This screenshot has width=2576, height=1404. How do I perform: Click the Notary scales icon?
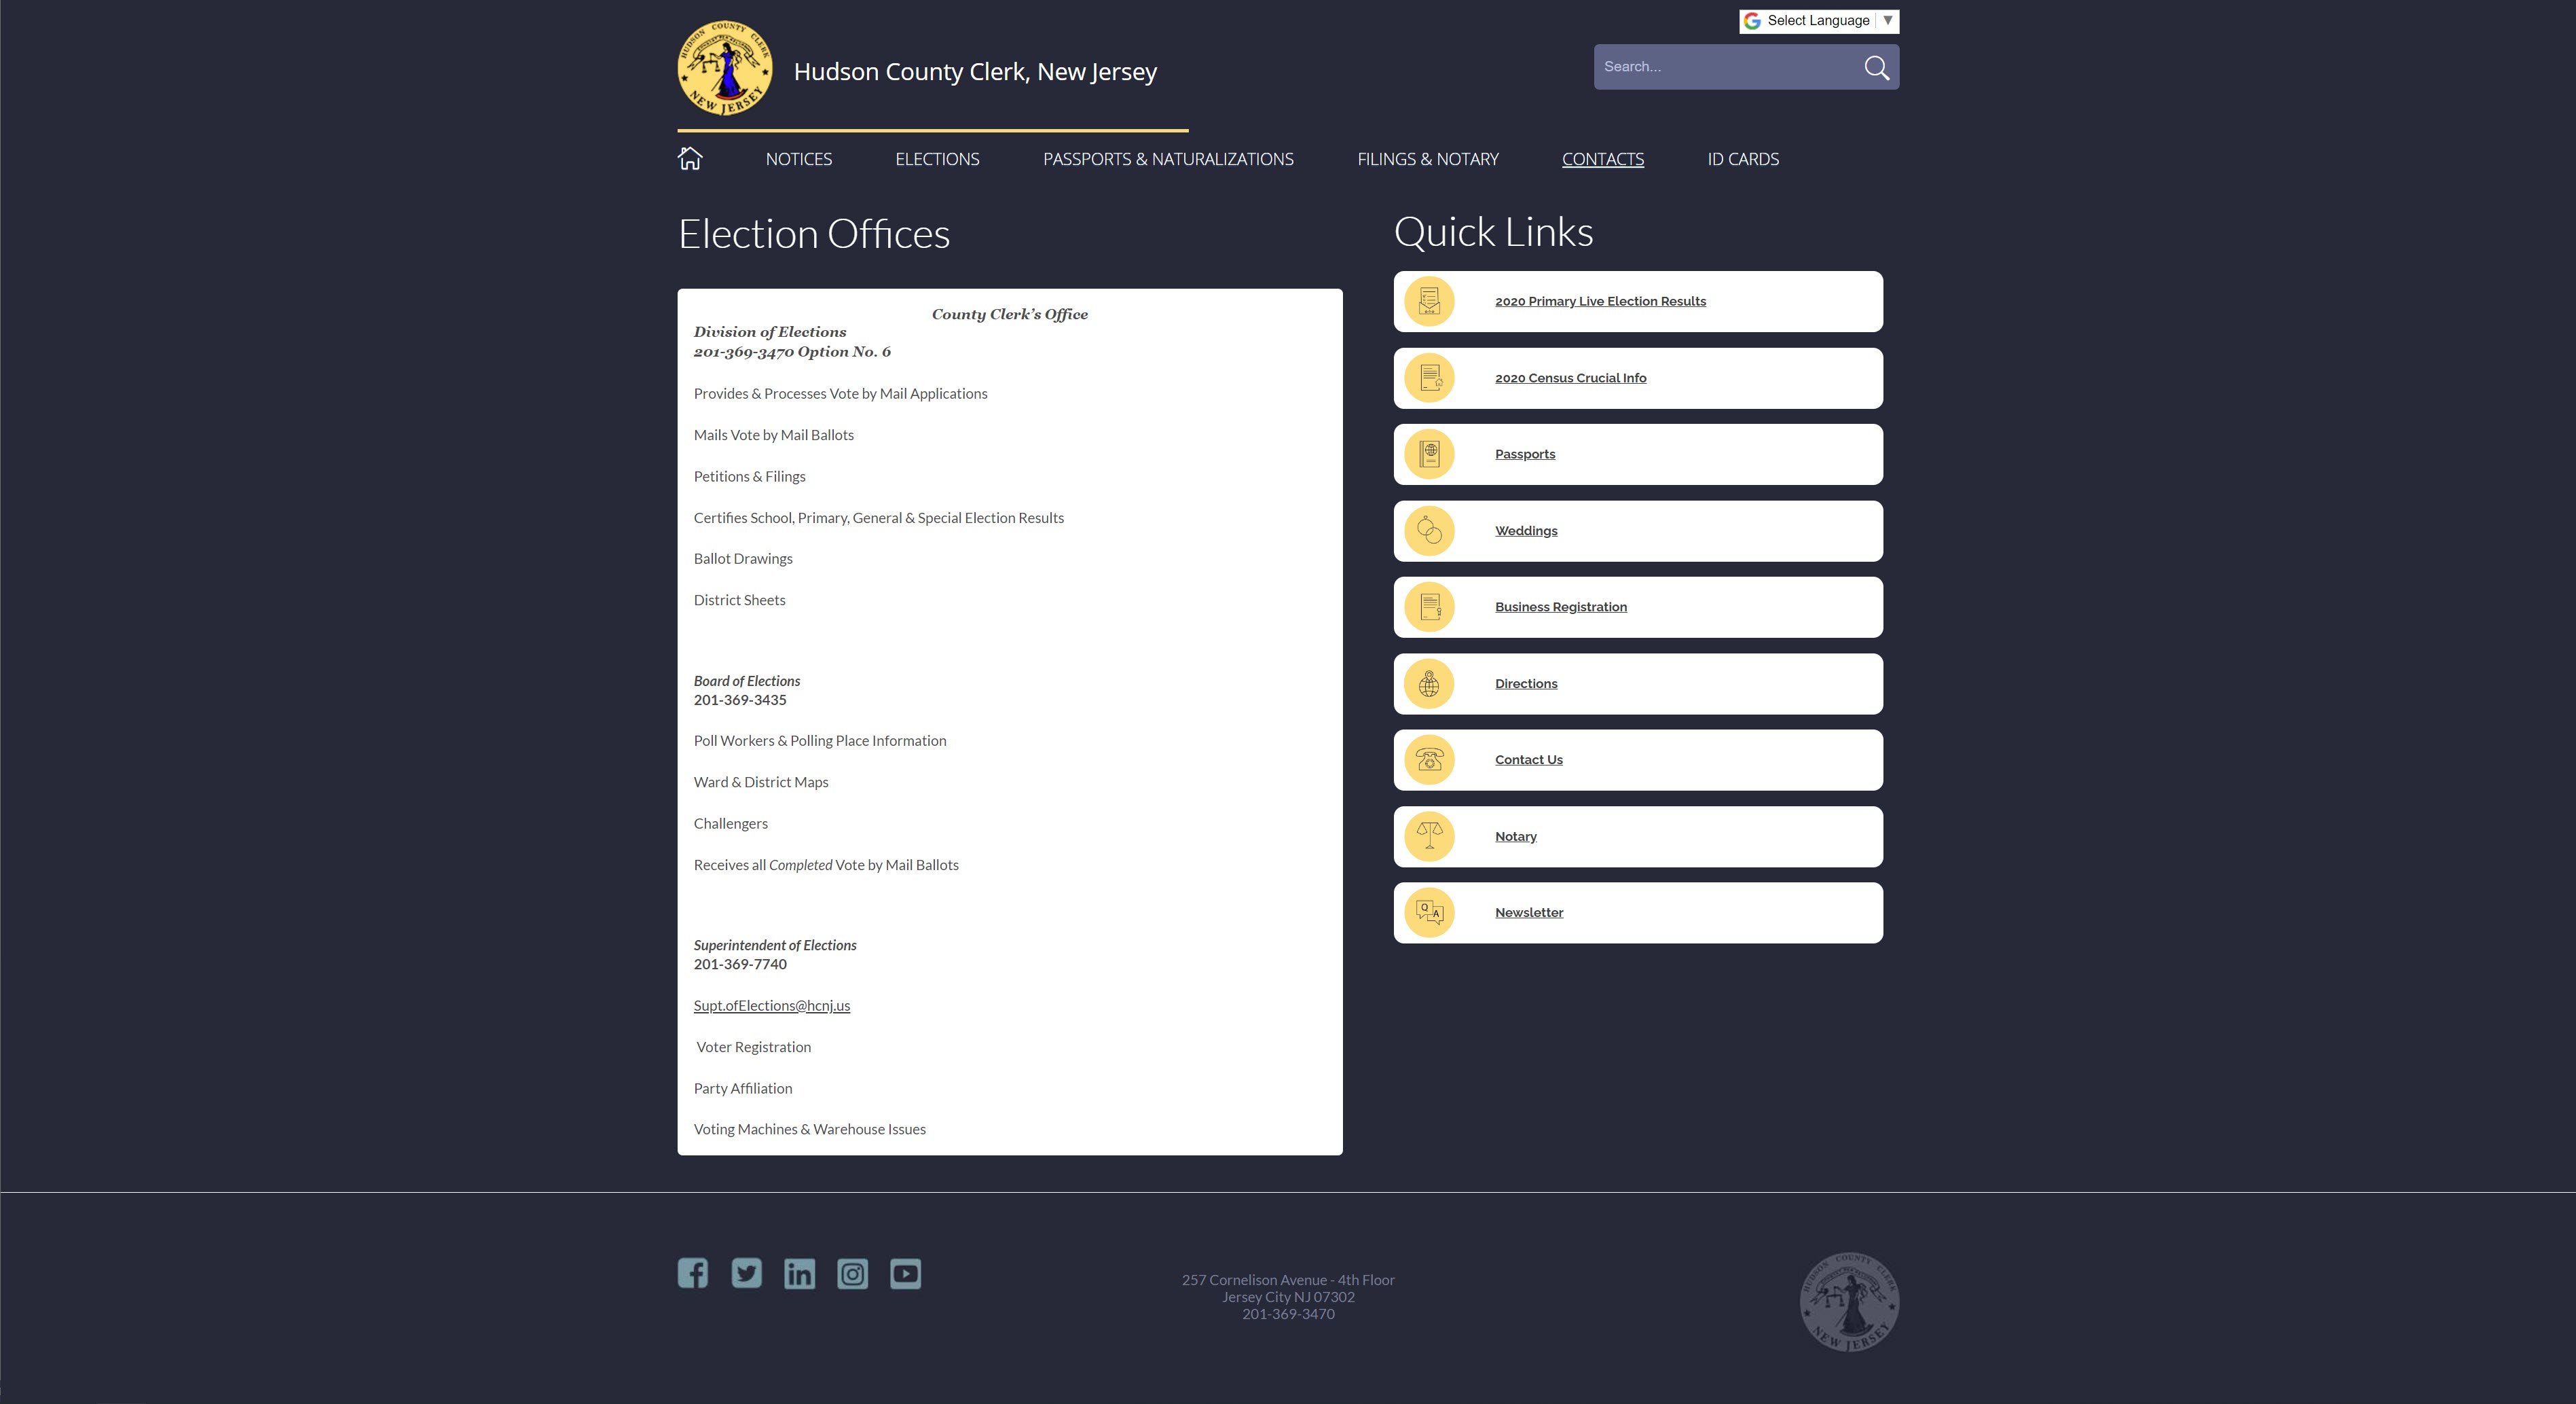click(1429, 837)
